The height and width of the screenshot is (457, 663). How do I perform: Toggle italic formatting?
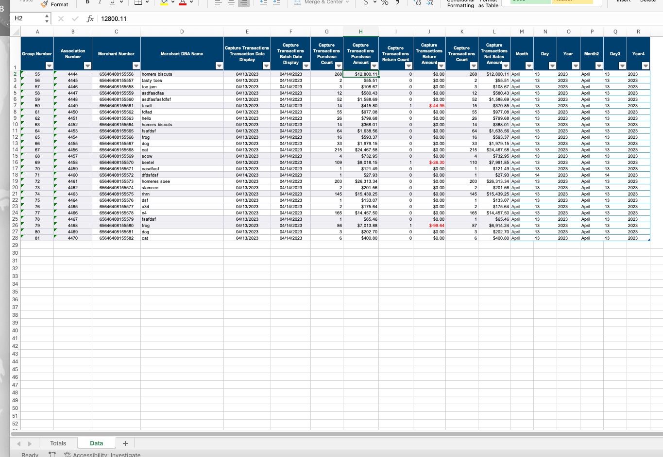(x=100, y=2)
